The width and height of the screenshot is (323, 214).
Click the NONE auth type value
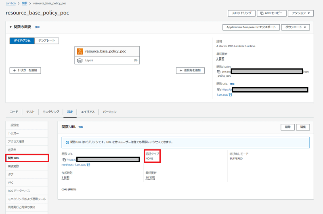(149, 159)
